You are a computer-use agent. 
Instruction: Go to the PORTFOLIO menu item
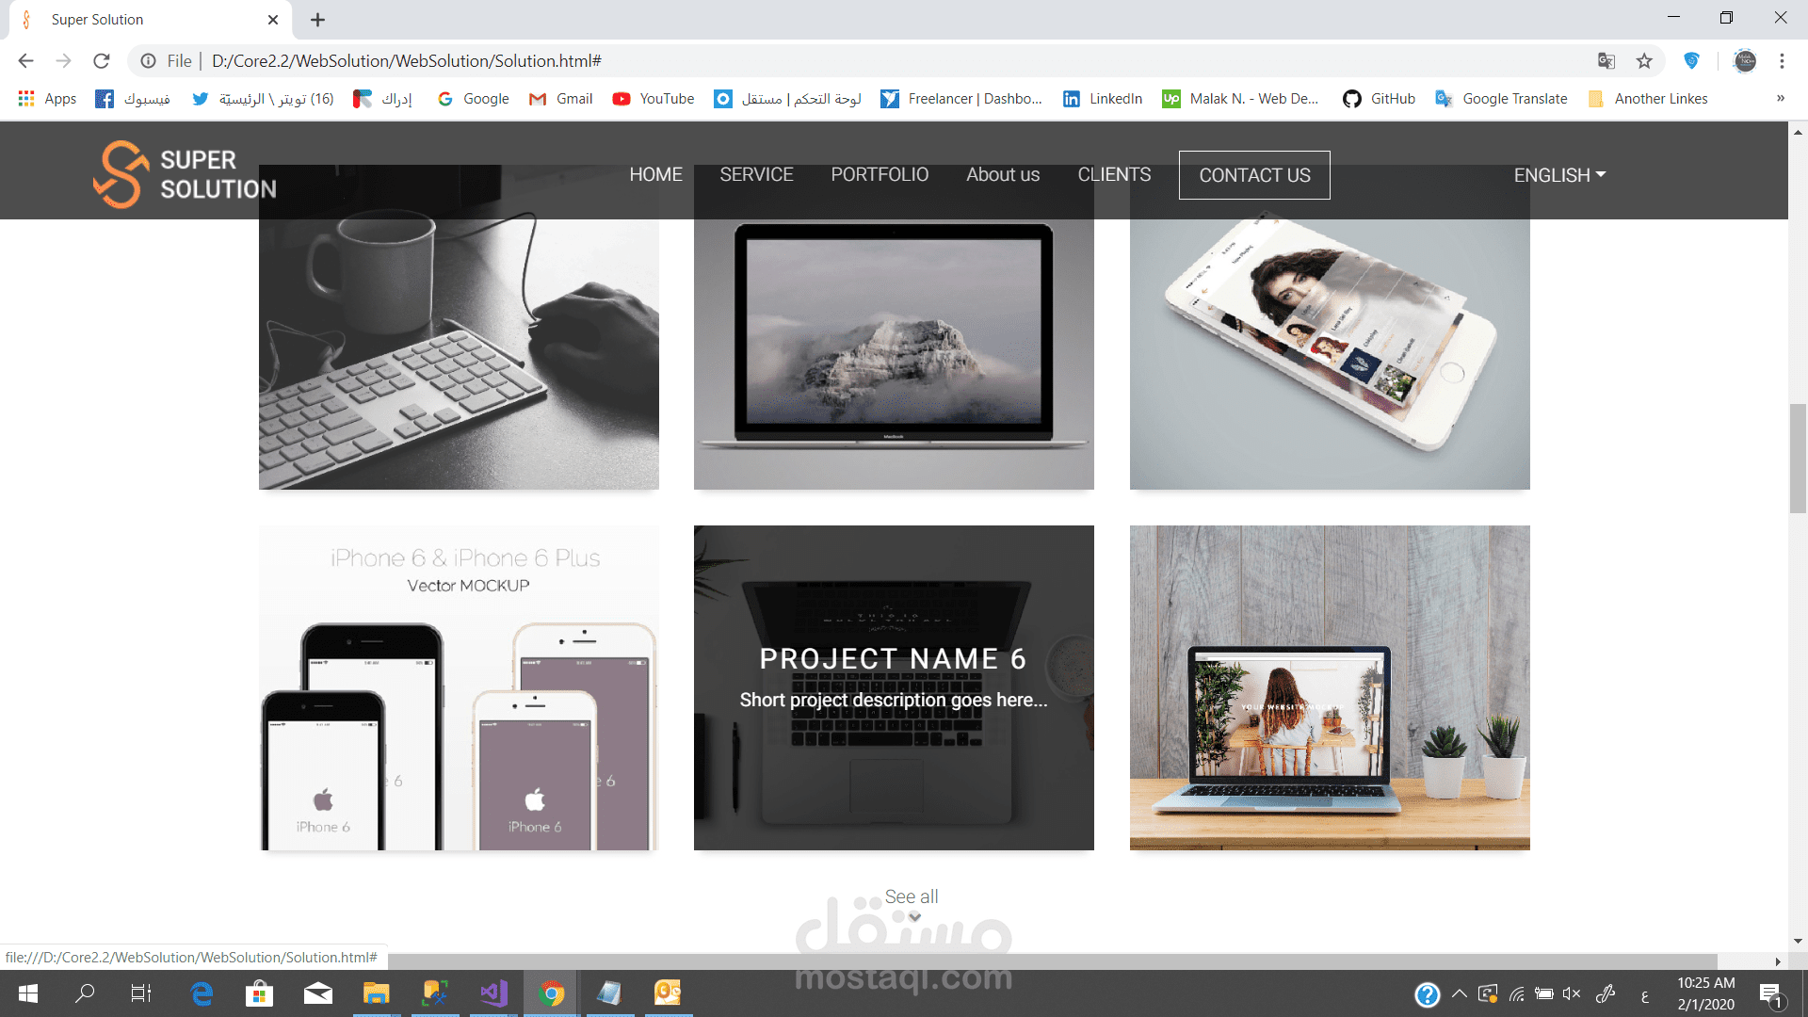[880, 175]
